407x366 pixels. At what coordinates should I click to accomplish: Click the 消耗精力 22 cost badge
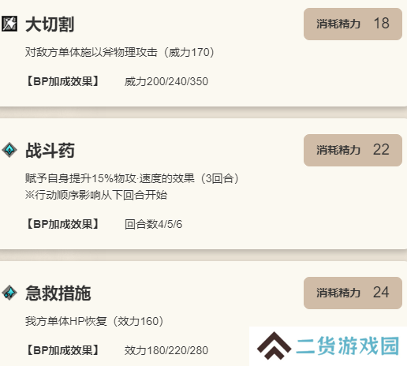point(353,150)
